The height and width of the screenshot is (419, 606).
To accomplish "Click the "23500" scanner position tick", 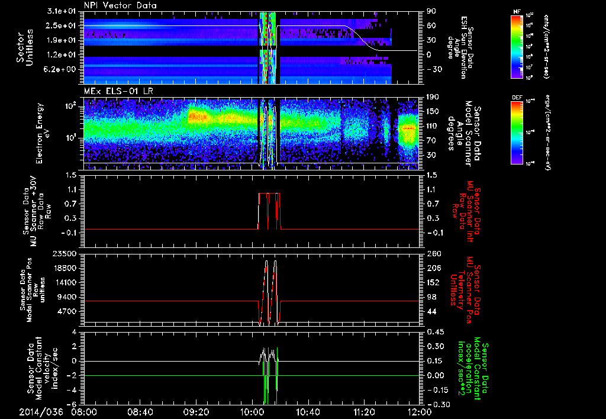I will pos(65,254).
